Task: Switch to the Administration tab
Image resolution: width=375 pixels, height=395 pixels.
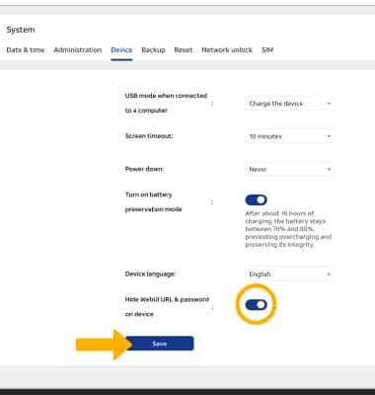Action: coord(78,50)
